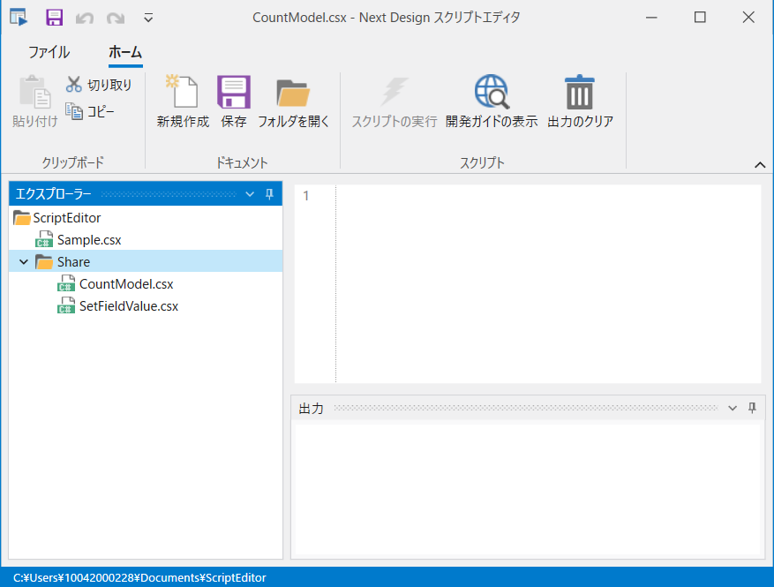Create a new script with 新規作成
Viewport: 774px width, 587px height.
pos(183,102)
